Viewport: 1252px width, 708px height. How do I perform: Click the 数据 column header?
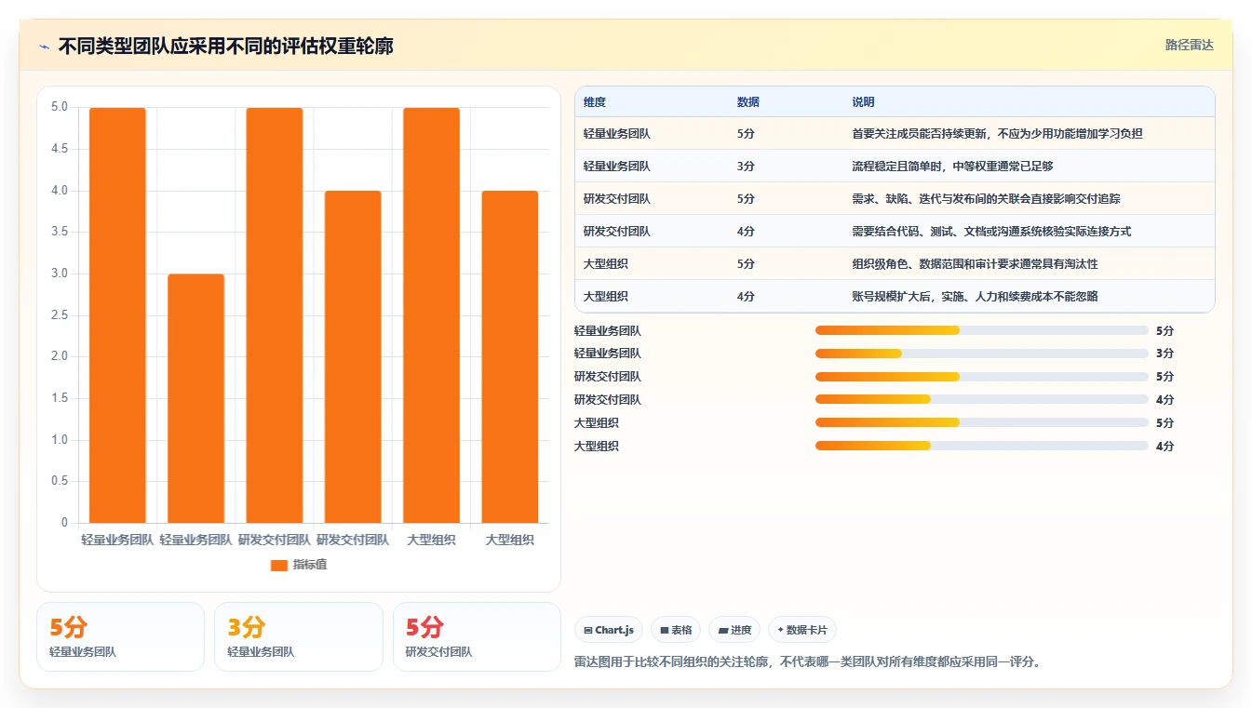click(x=748, y=102)
